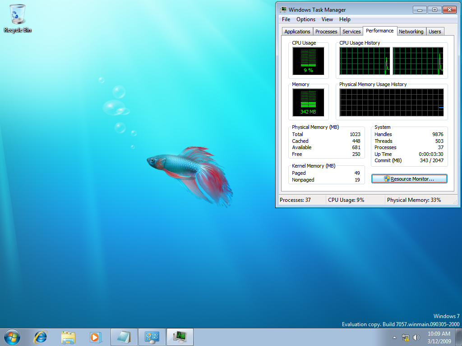Show hidden tray icons arrow
This screenshot has width=462, height=346.
click(x=394, y=337)
